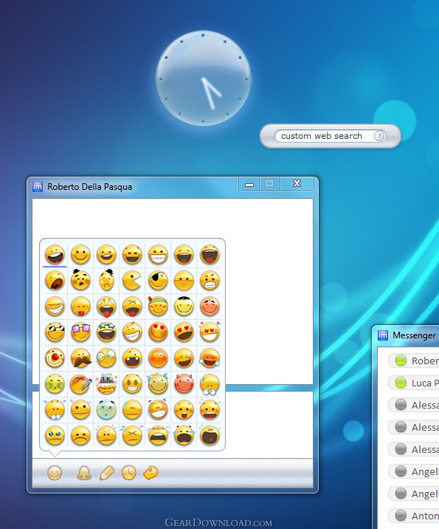The width and height of the screenshot is (439, 529).
Task: Insert the smiley with black hair tuft
Action: 184,306
